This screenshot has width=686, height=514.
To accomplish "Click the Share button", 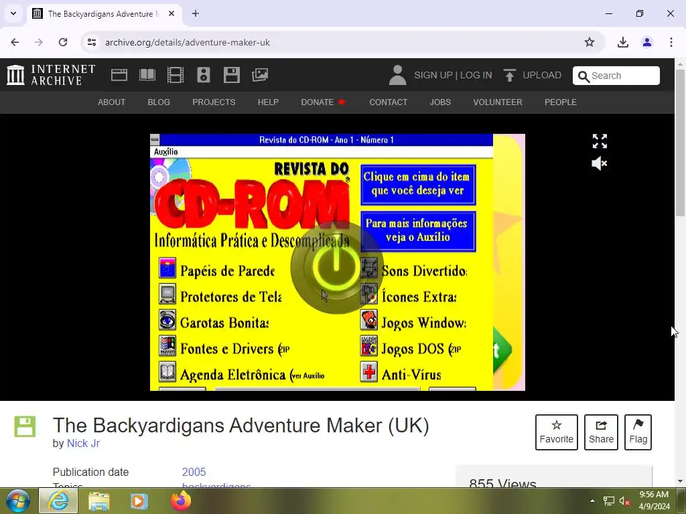I will (601, 432).
